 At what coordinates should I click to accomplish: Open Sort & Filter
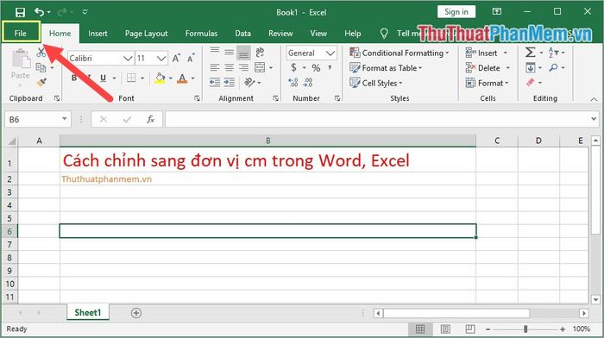click(x=554, y=53)
